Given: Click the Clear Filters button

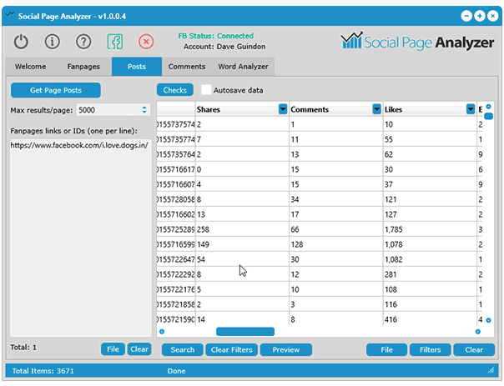Looking at the screenshot, I should [x=231, y=349].
